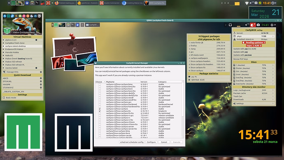This screenshot has height=160, width=284.
Task: Choose Renew PGP keys menu entry
Action: tap(254, 59)
